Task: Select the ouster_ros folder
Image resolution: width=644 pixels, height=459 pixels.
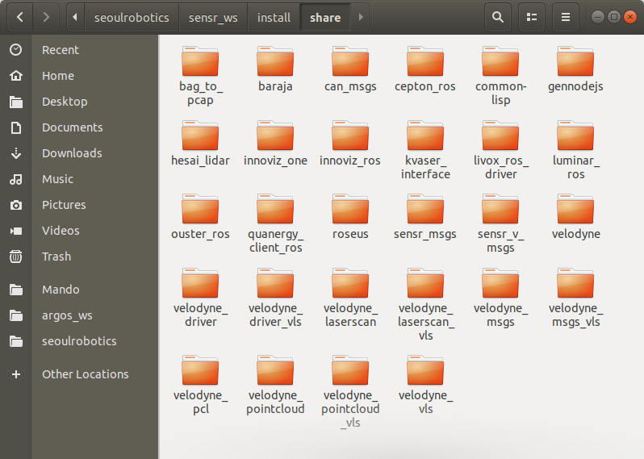Action: tap(200, 217)
